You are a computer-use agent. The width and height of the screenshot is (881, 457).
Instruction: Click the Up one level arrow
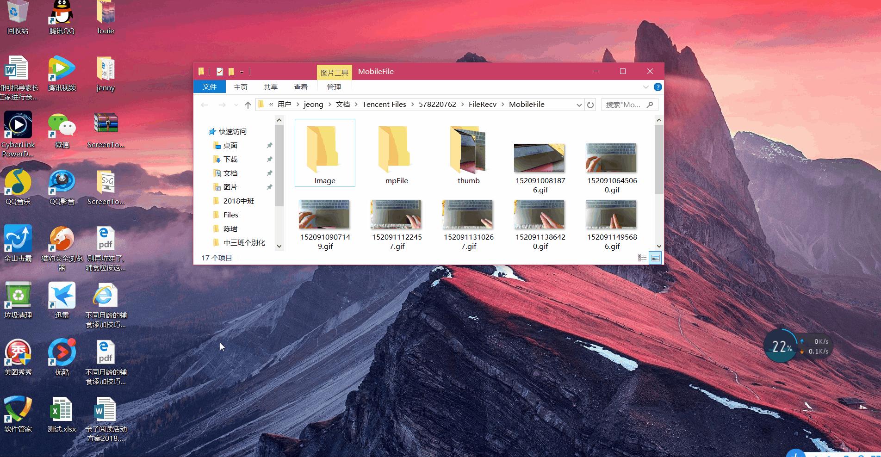(248, 105)
